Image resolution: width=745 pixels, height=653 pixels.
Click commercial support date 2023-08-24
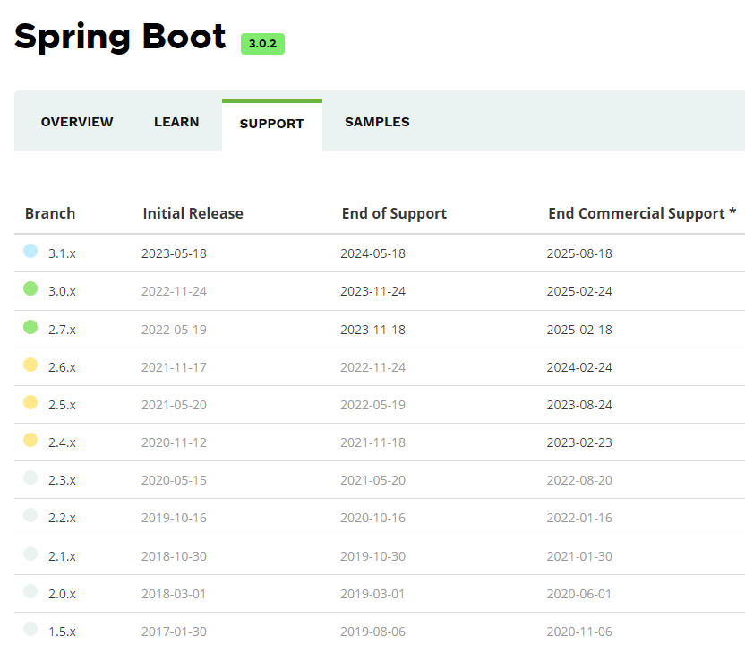(579, 405)
